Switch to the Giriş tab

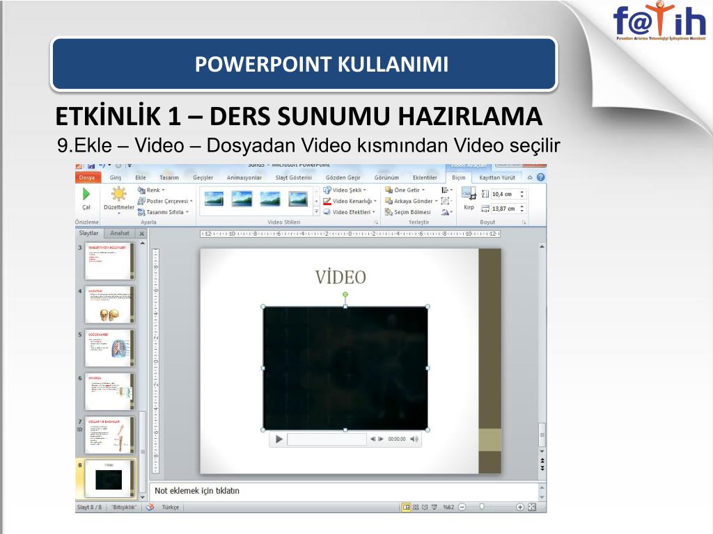(116, 177)
